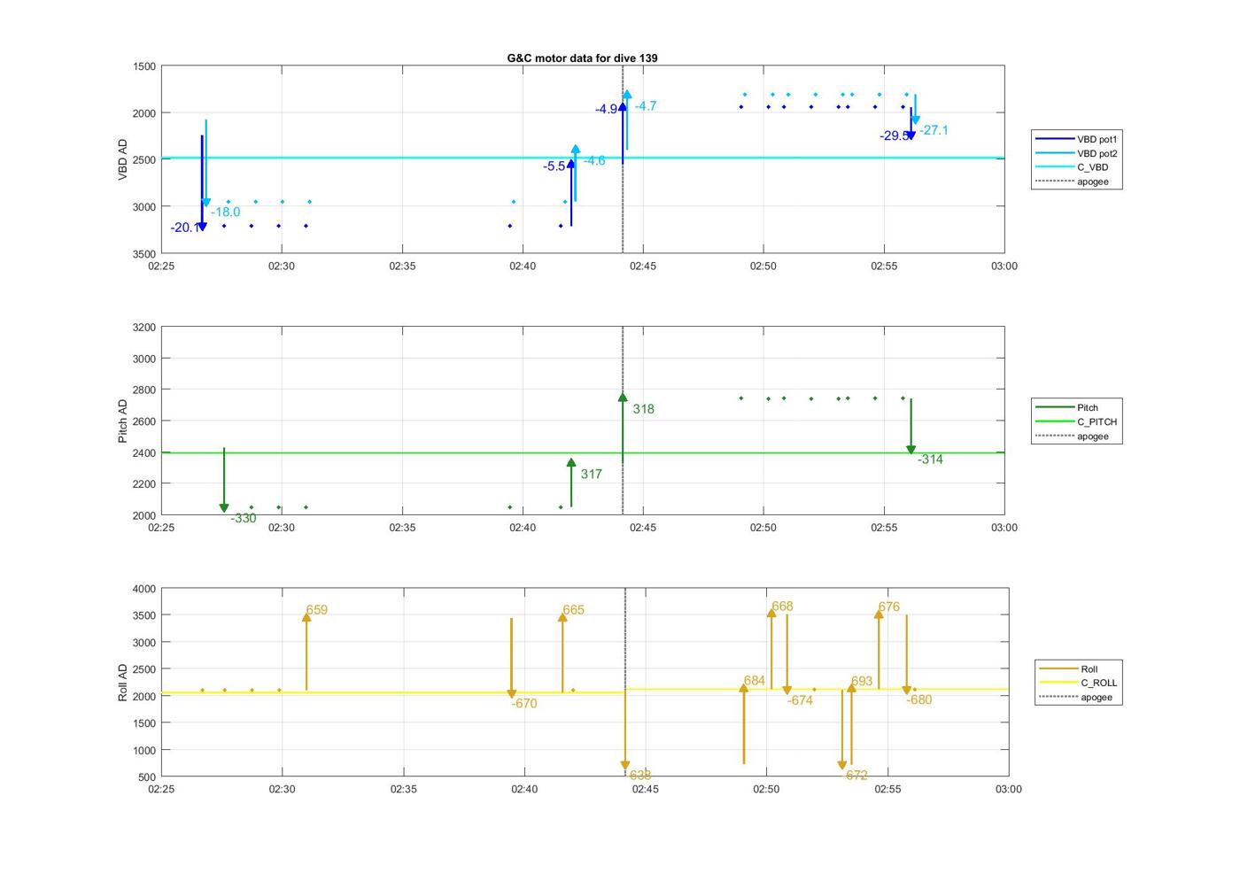
Task: Click the -330 pitch move annotation
Action: click(x=244, y=518)
